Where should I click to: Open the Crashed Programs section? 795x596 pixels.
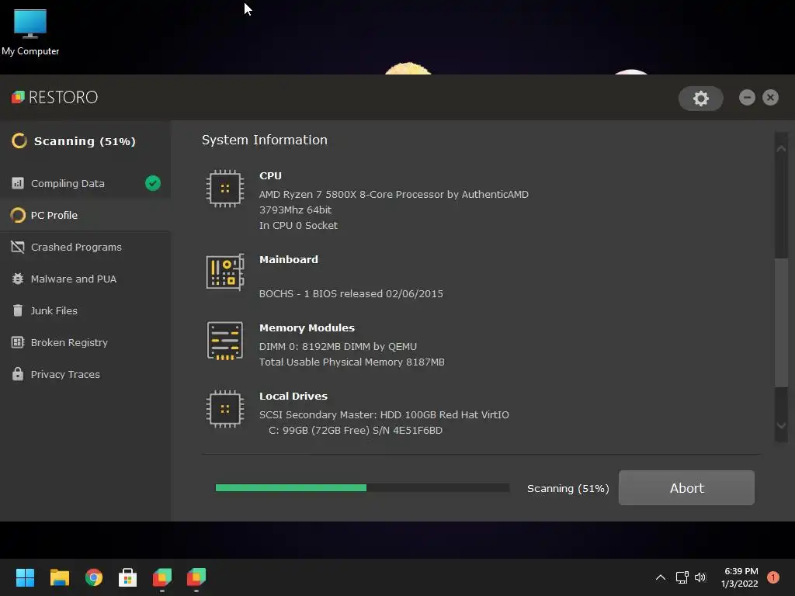(85, 247)
